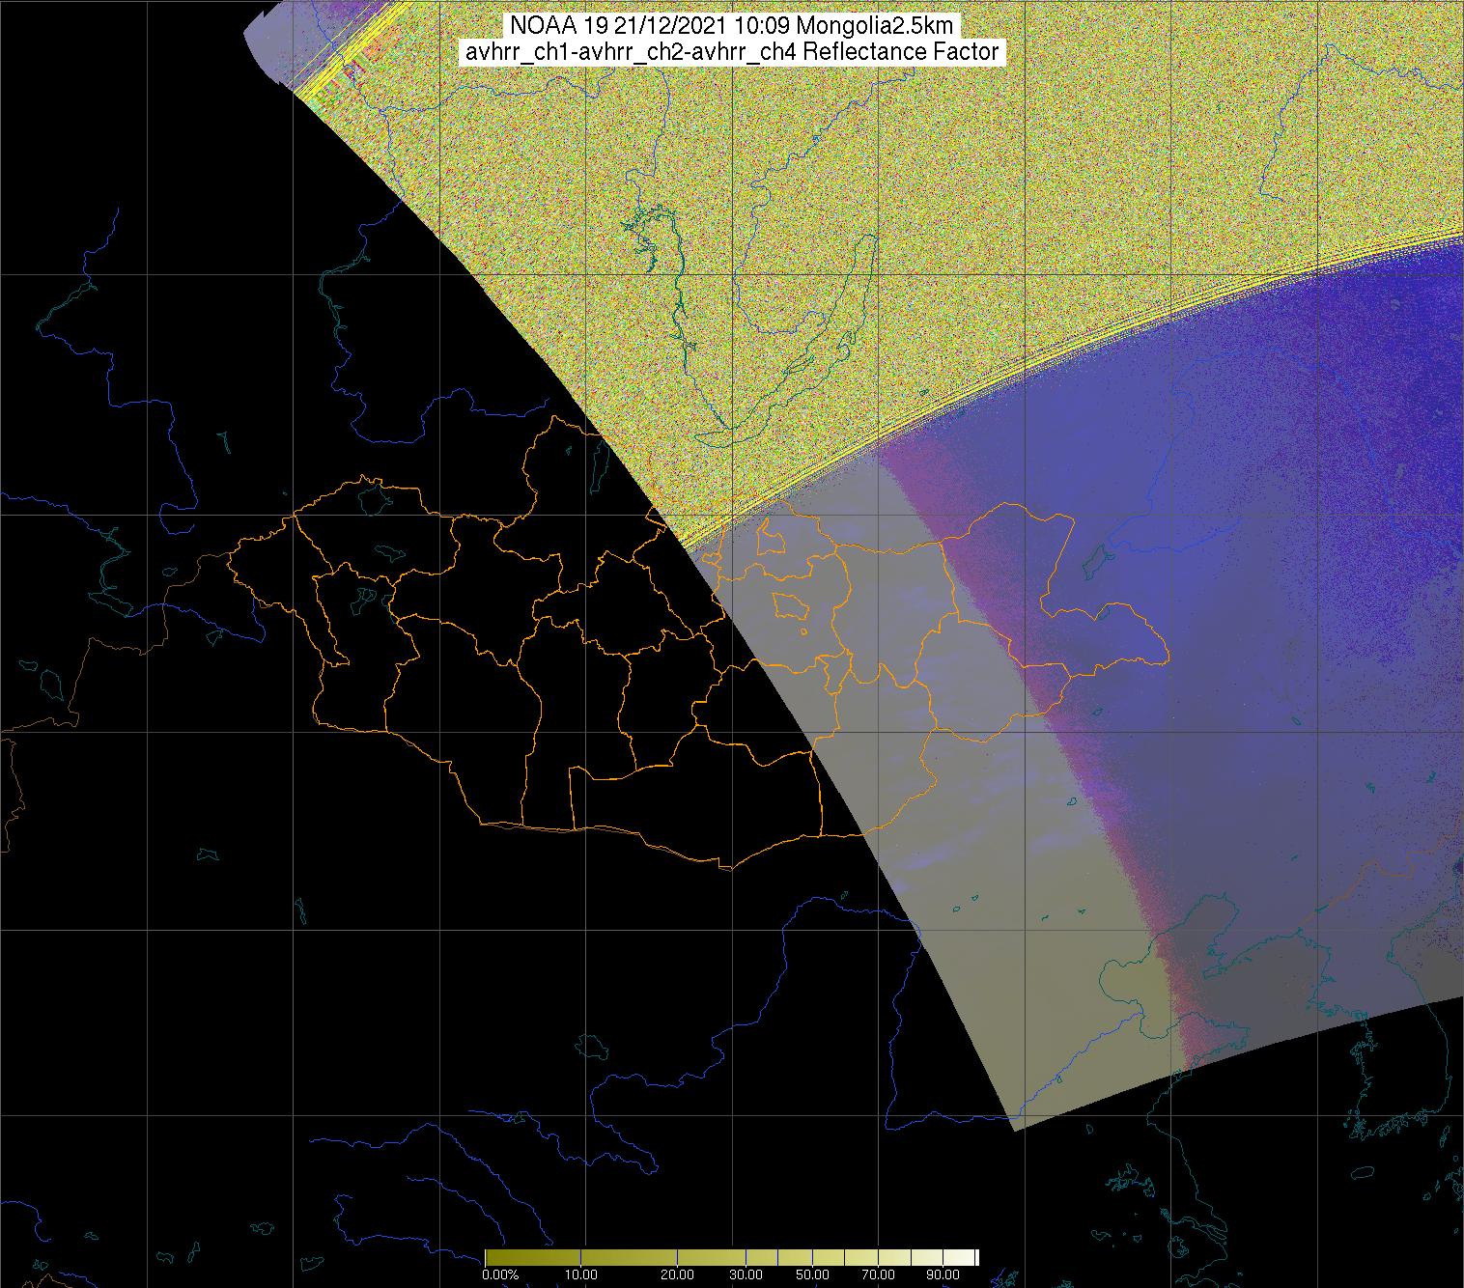Viewport: 1464px width, 1288px height.
Task: Click the 20.00 label below the color bar
Action: pos(677,1274)
